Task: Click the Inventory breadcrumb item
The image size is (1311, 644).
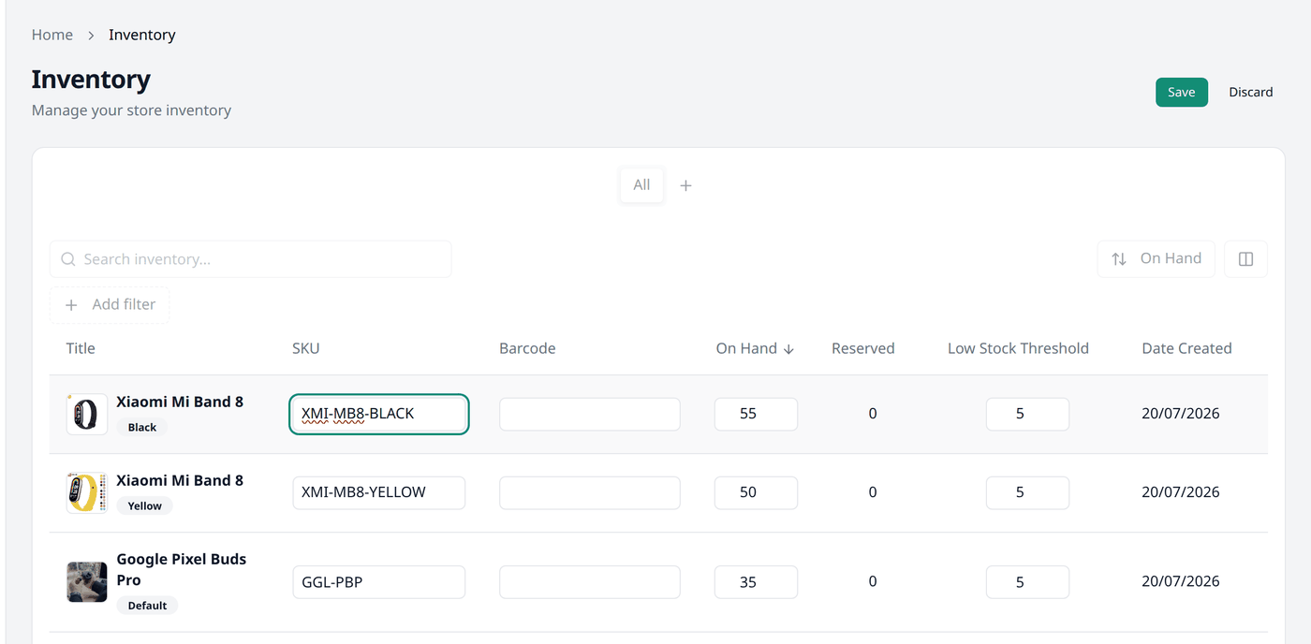Action: coord(142,35)
